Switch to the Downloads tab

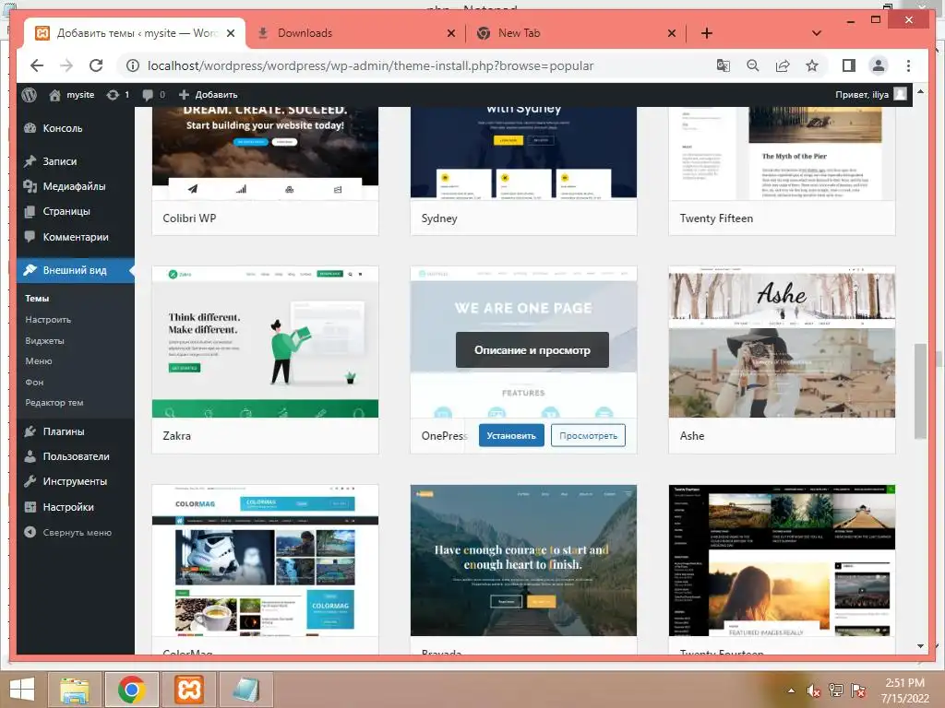(x=355, y=33)
